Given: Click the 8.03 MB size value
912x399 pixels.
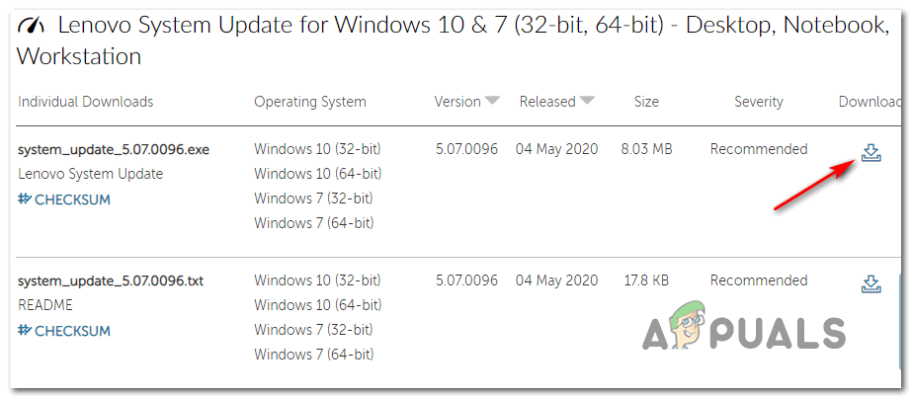Looking at the screenshot, I should click(646, 150).
